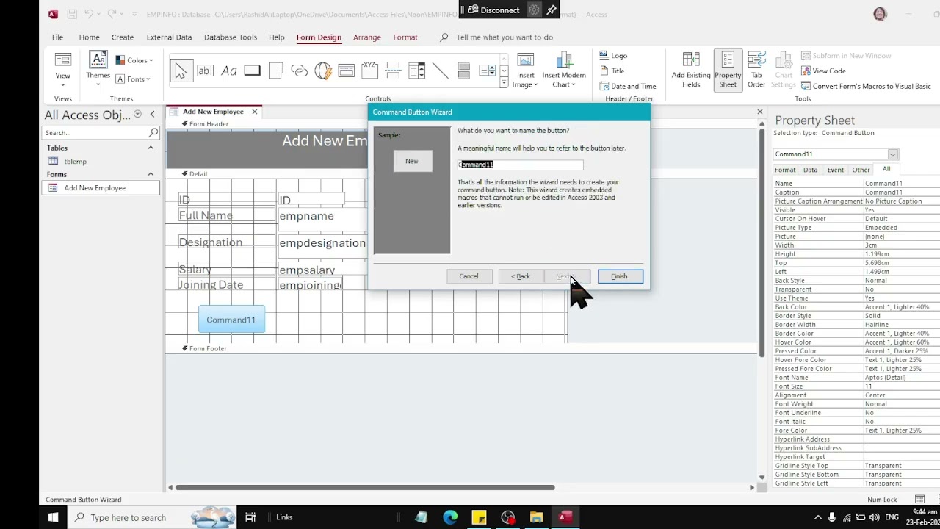Expand the Fonts dropdown
The width and height of the screenshot is (940, 529).
click(x=133, y=79)
